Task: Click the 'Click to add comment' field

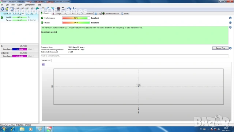Action: (135, 56)
